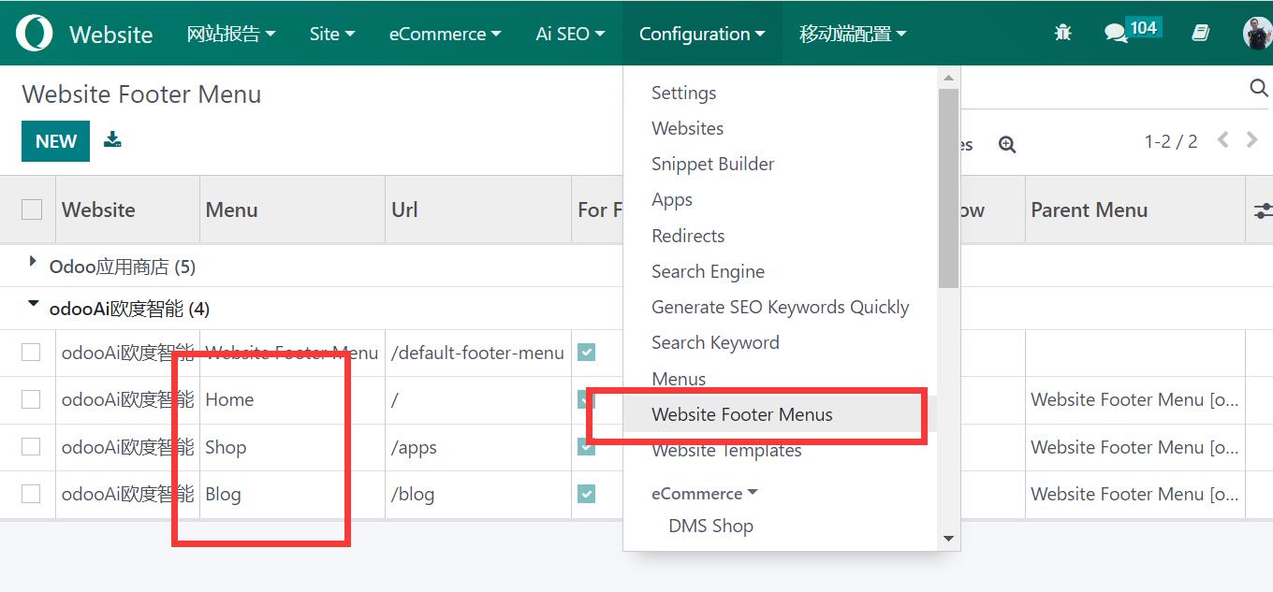
Task: Open Search Keyword menu entry
Action: [x=715, y=342]
